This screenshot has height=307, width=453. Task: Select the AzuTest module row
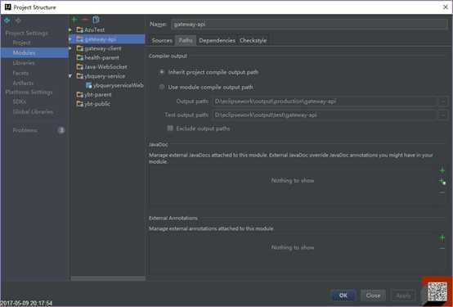107,29
